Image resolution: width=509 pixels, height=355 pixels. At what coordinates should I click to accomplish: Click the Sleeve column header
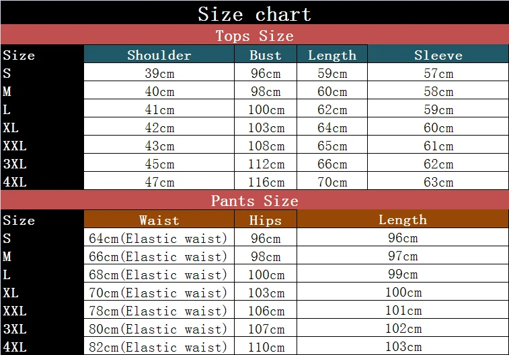pyautogui.click(x=438, y=55)
